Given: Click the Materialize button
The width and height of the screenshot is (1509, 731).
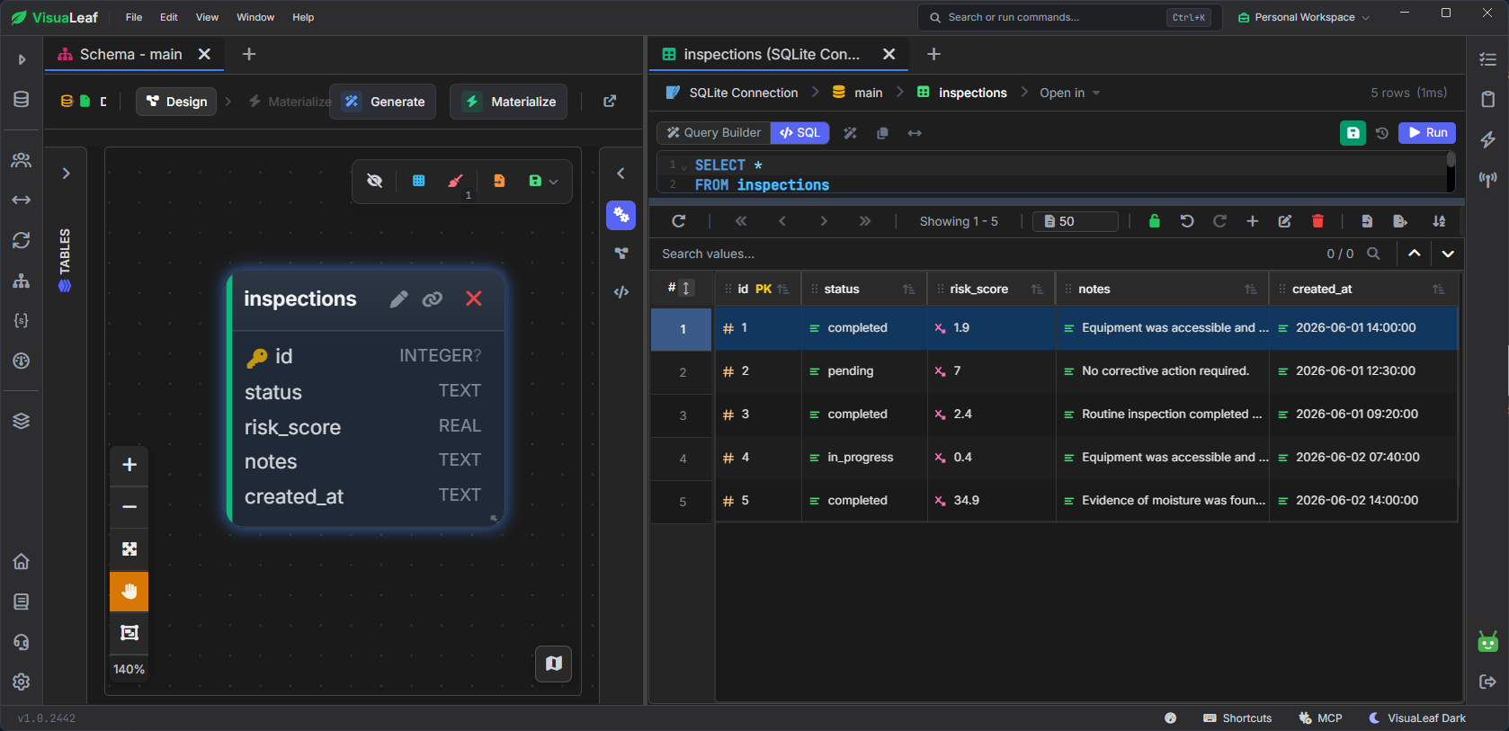Looking at the screenshot, I should (x=509, y=102).
